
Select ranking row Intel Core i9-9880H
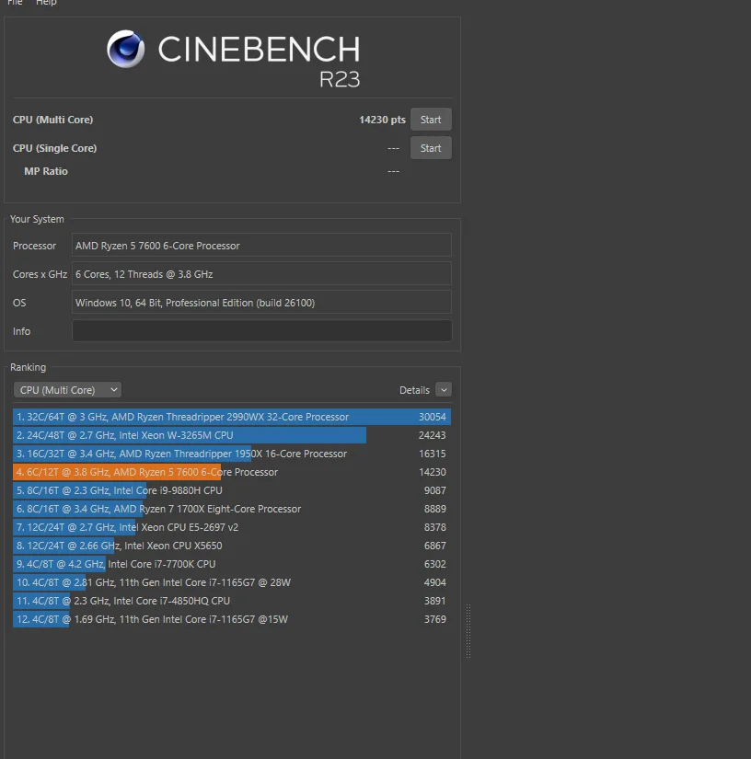click(231, 490)
